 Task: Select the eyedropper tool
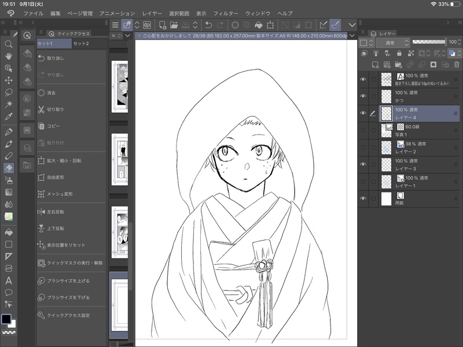point(9,117)
